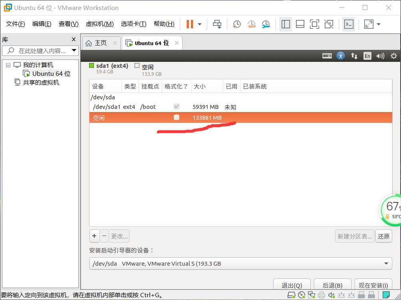This screenshot has width=401, height=300.
Task: Click the white 空闲 legend swatch
Action: pyautogui.click(x=137, y=66)
